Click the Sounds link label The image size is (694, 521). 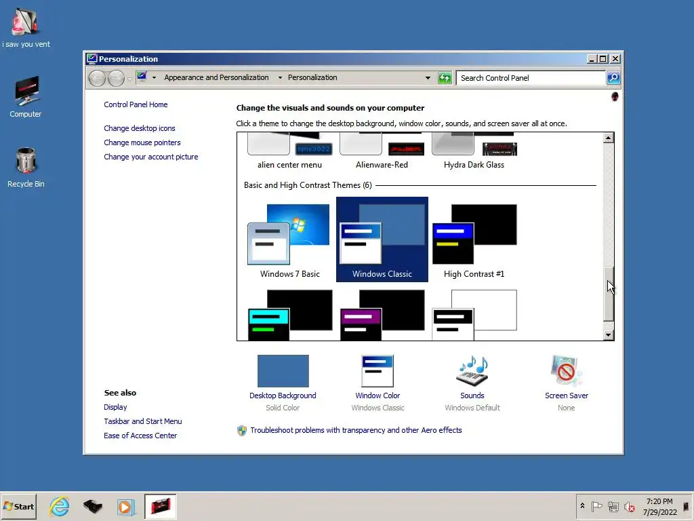[472, 395]
